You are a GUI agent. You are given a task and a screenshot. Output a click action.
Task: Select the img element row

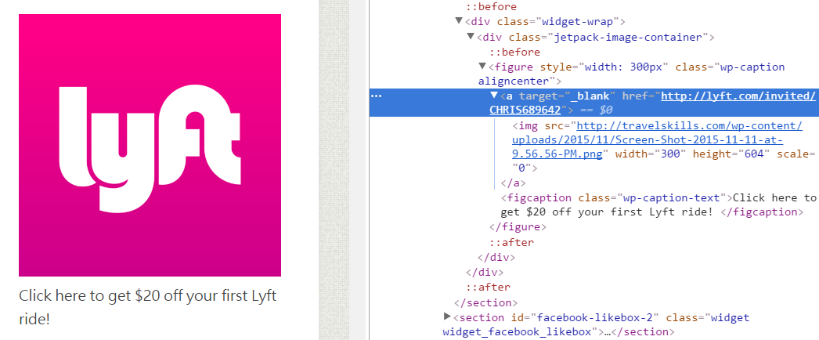coord(663,146)
